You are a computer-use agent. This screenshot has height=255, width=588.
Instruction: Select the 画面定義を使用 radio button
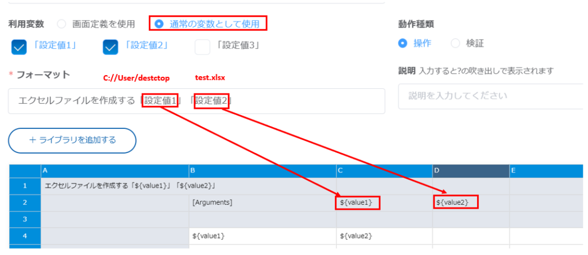[62, 24]
